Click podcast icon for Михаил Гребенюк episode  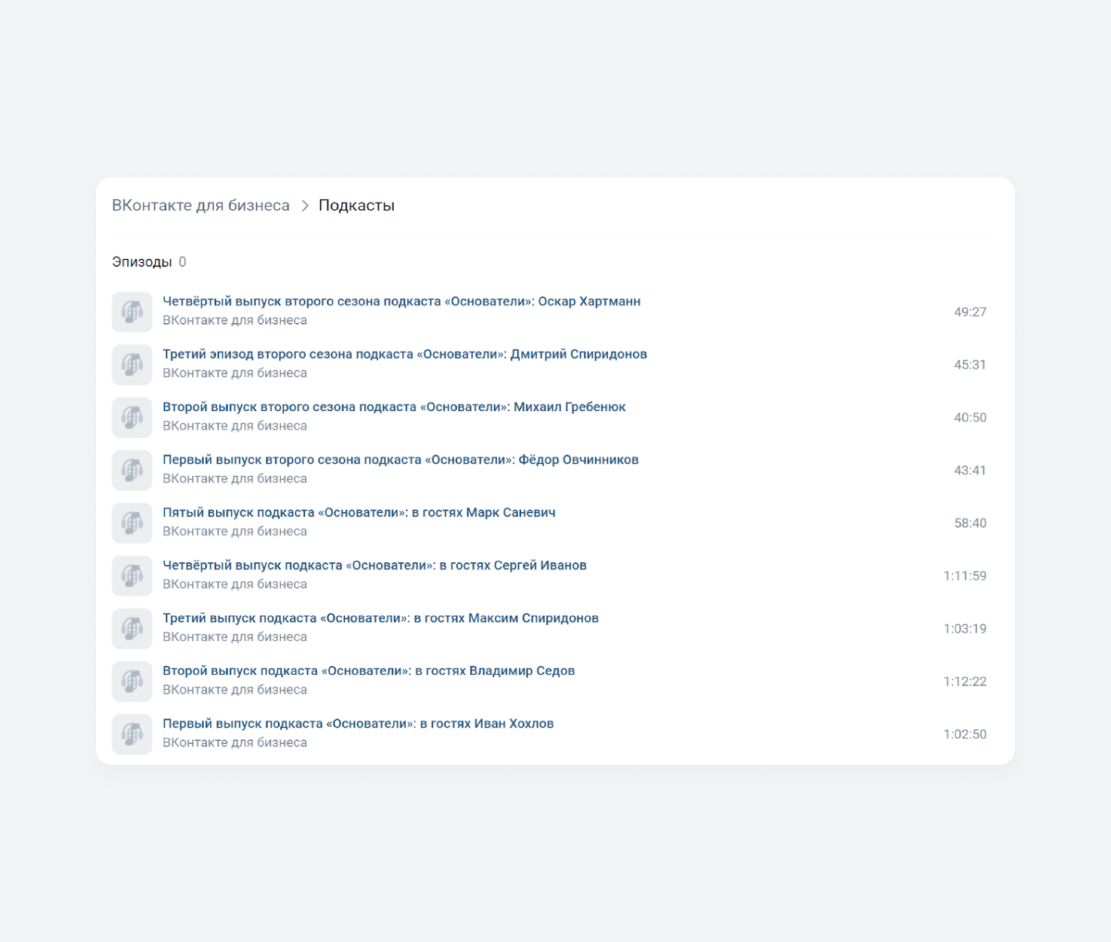point(132,417)
